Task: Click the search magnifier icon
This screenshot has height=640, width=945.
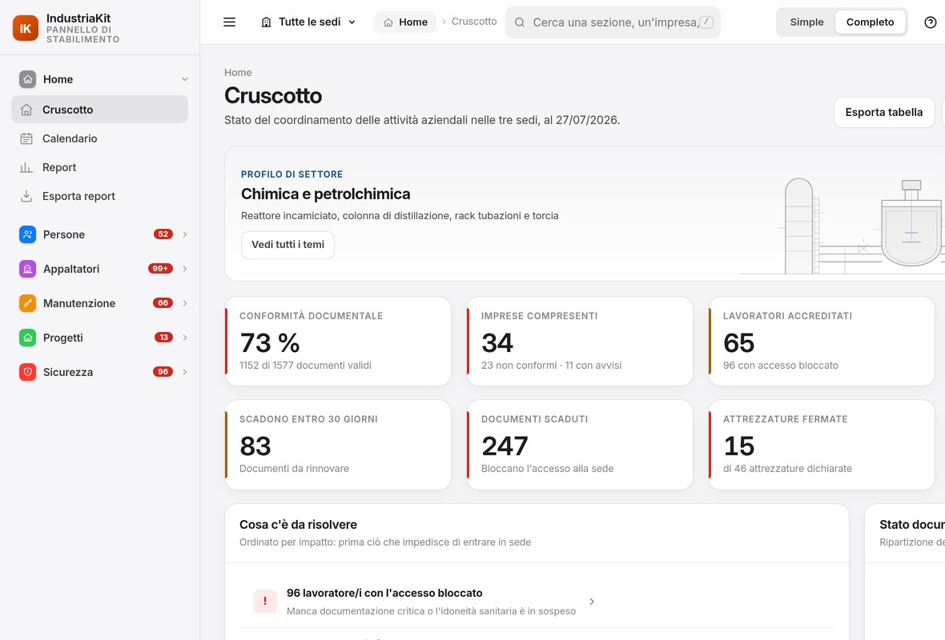Action: click(x=519, y=22)
